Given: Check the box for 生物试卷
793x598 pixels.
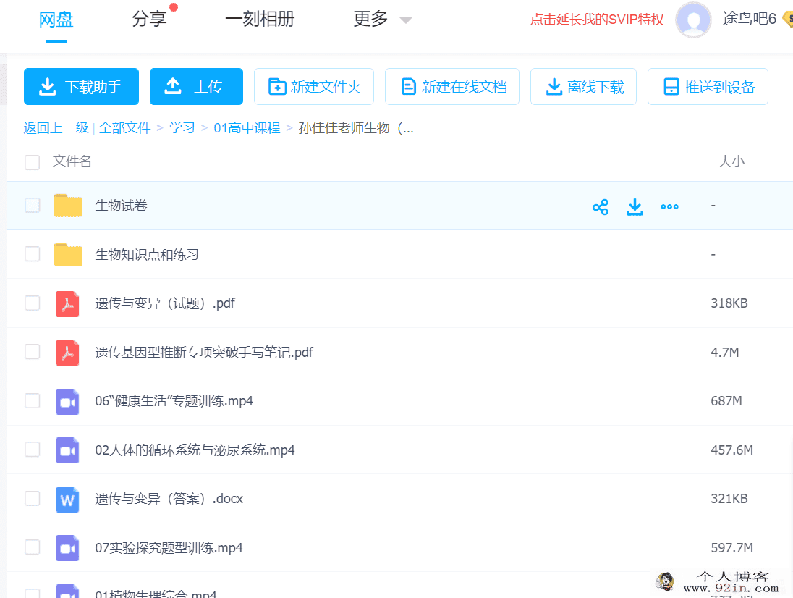Looking at the screenshot, I should [33, 206].
